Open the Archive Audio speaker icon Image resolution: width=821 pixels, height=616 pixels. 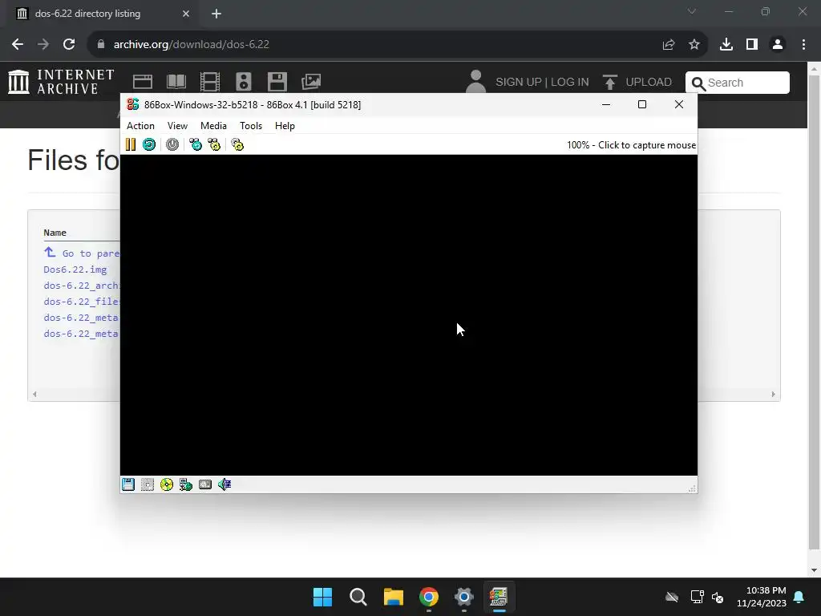tap(244, 82)
